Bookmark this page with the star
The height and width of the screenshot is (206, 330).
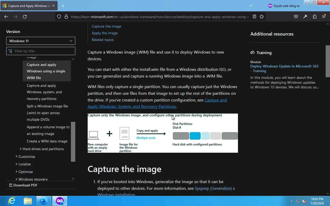pos(262,16)
